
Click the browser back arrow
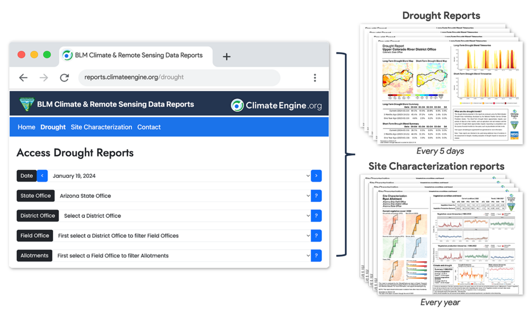[x=23, y=78]
